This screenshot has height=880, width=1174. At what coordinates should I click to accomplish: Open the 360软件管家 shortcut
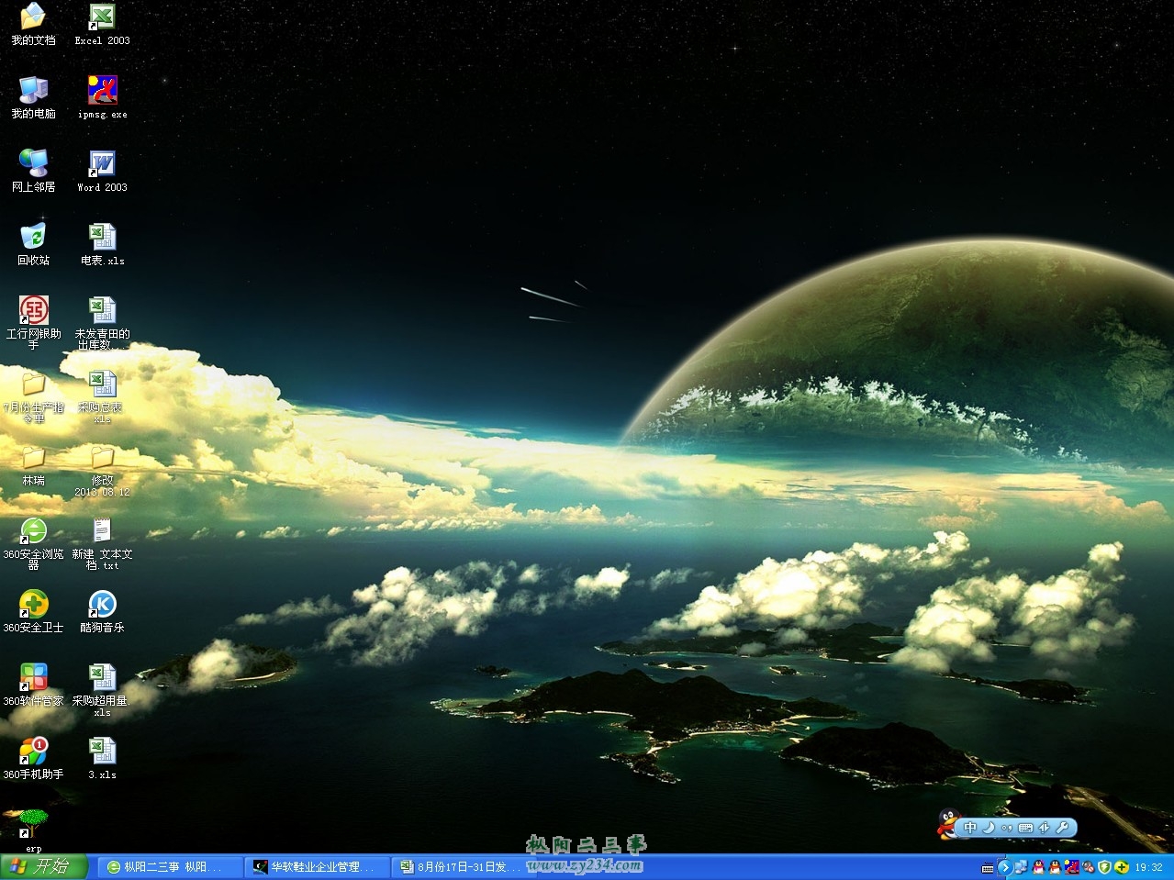[33, 685]
